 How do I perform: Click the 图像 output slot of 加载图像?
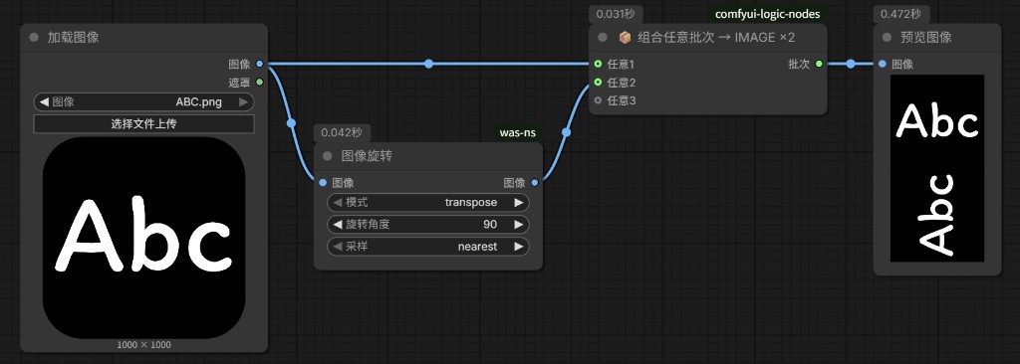260,64
